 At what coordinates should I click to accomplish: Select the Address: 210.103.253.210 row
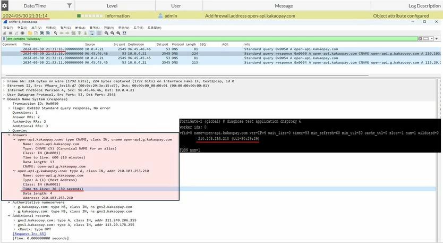[x=48, y=198]
